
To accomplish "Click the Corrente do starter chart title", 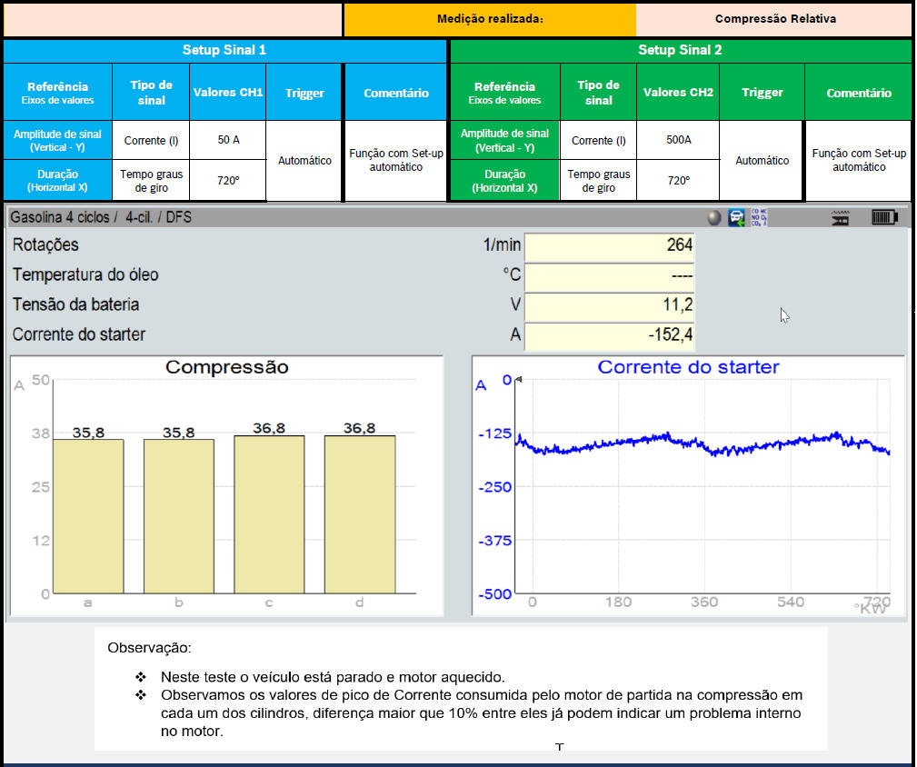I will pyautogui.click(x=688, y=368).
